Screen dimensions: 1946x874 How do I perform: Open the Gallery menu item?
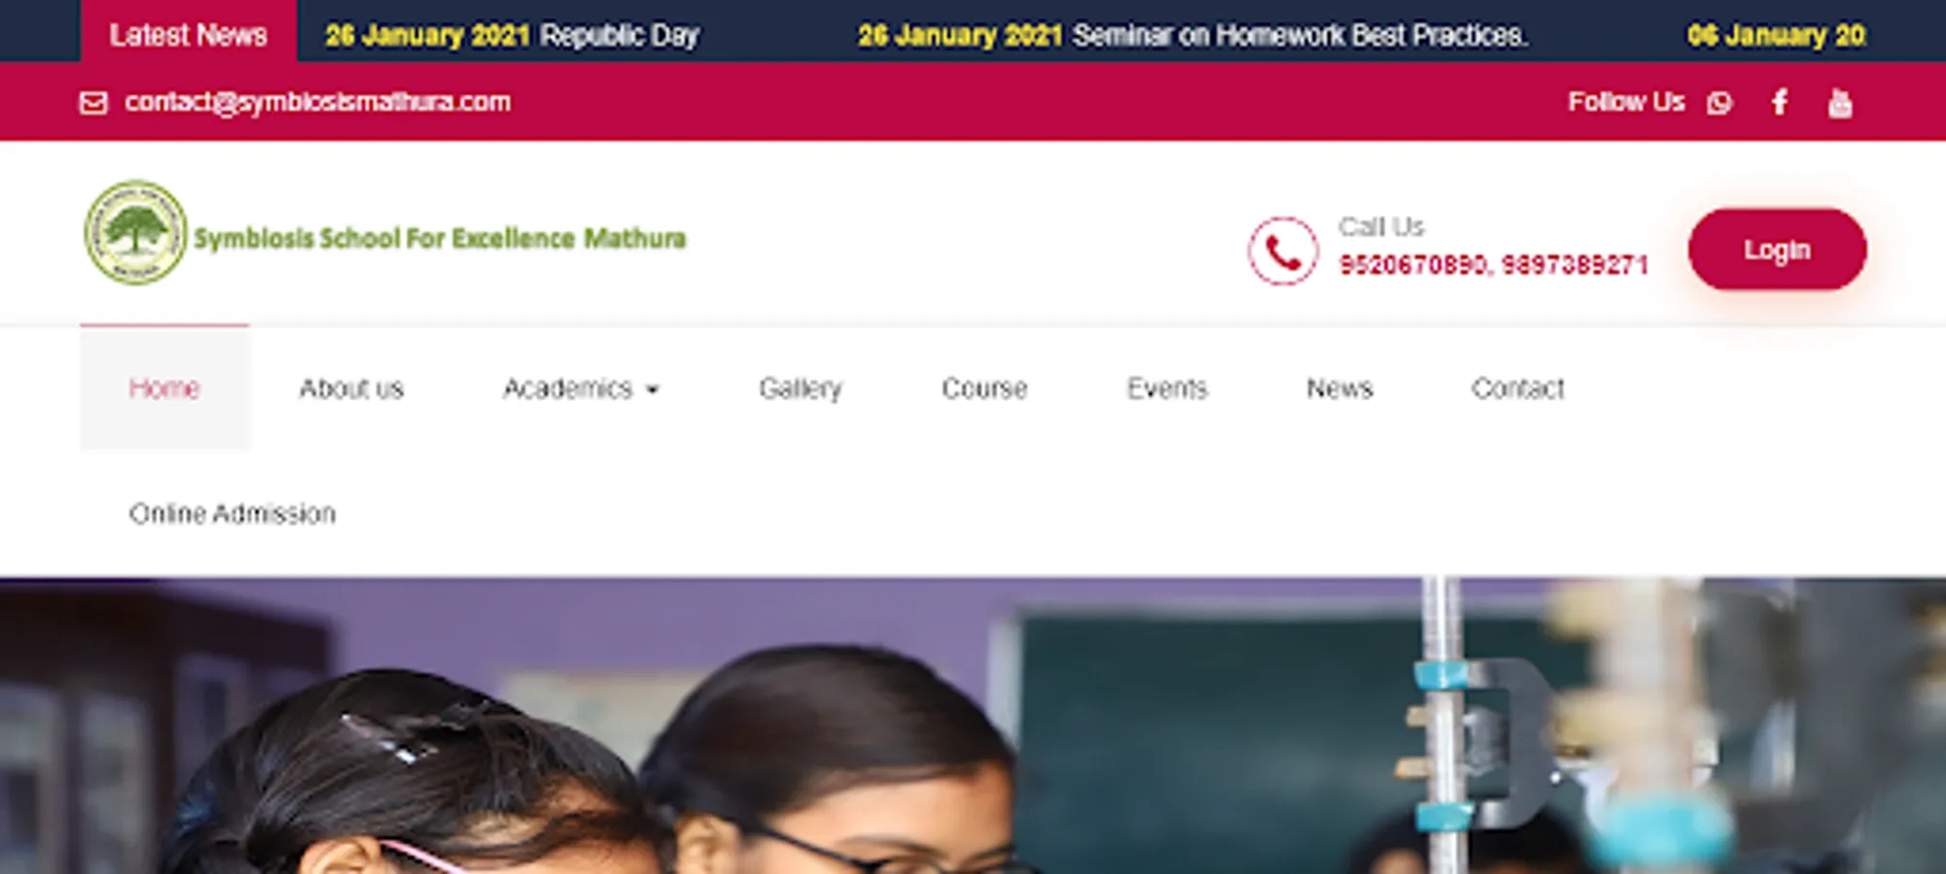tap(801, 388)
